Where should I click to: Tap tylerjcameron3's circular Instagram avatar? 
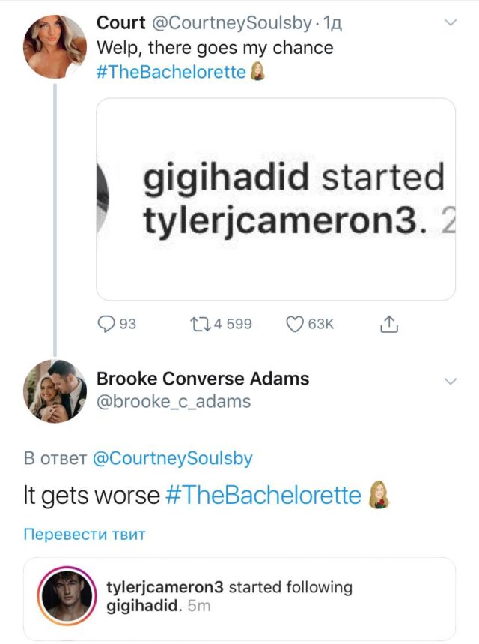point(67,596)
